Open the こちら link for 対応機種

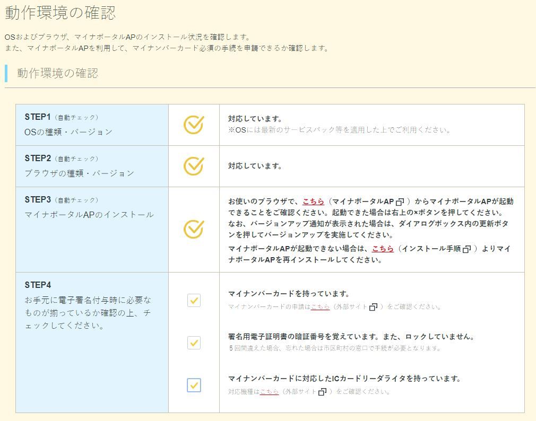[x=269, y=392]
